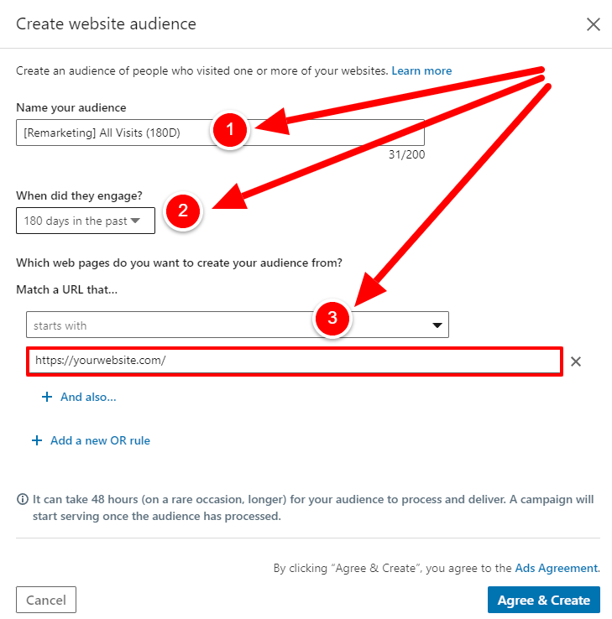The image size is (612, 619).
Task: Click the black arrow of the starts with box
Action: pos(437,325)
